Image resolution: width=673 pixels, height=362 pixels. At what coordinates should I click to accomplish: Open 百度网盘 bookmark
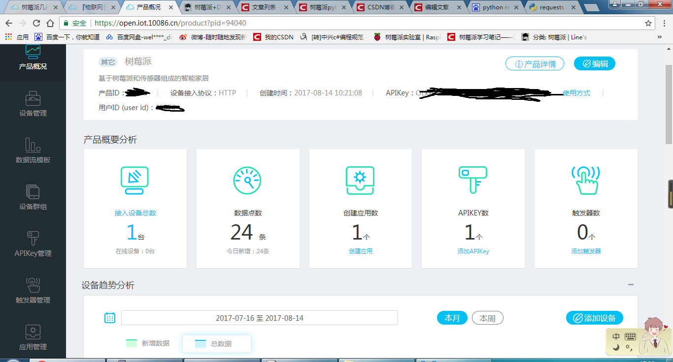point(139,37)
